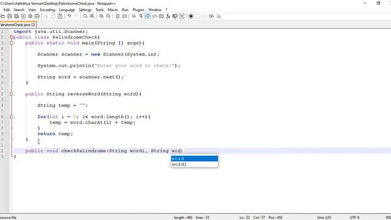Toggle the file monitoring eye icon
The width and height of the screenshot is (391, 220).
coord(182,16)
